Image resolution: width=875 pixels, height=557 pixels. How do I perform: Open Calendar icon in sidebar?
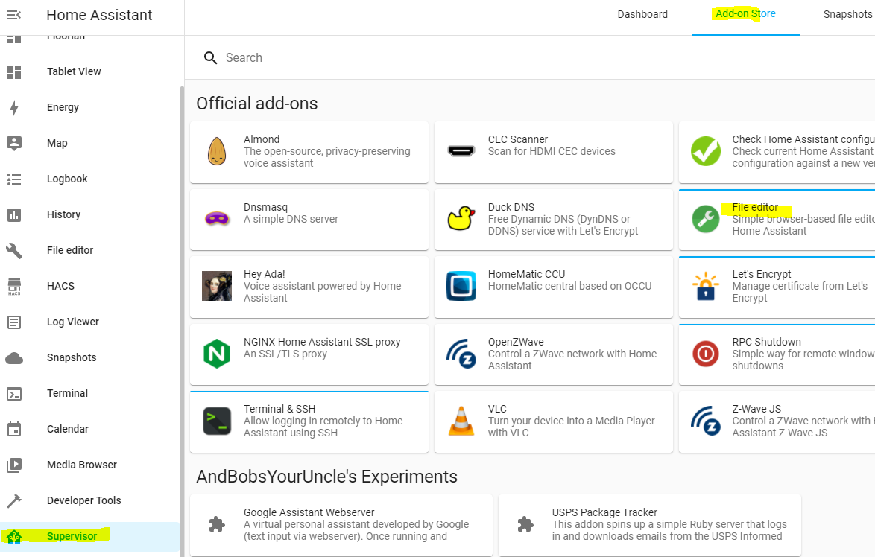pyautogui.click(x=14, y=429)
